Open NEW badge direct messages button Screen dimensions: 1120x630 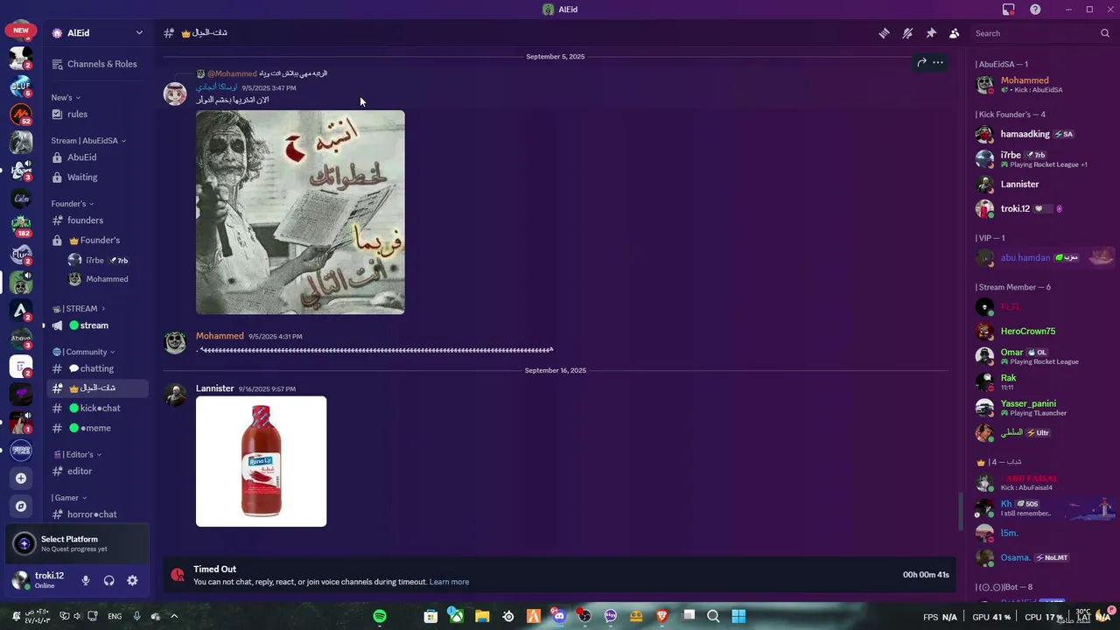pos(21,31)
